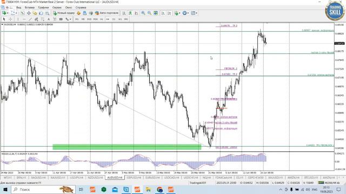Viewport: 346px width, 194px height.
Task: Open the Windows Start menu
Action: (5, 189)
